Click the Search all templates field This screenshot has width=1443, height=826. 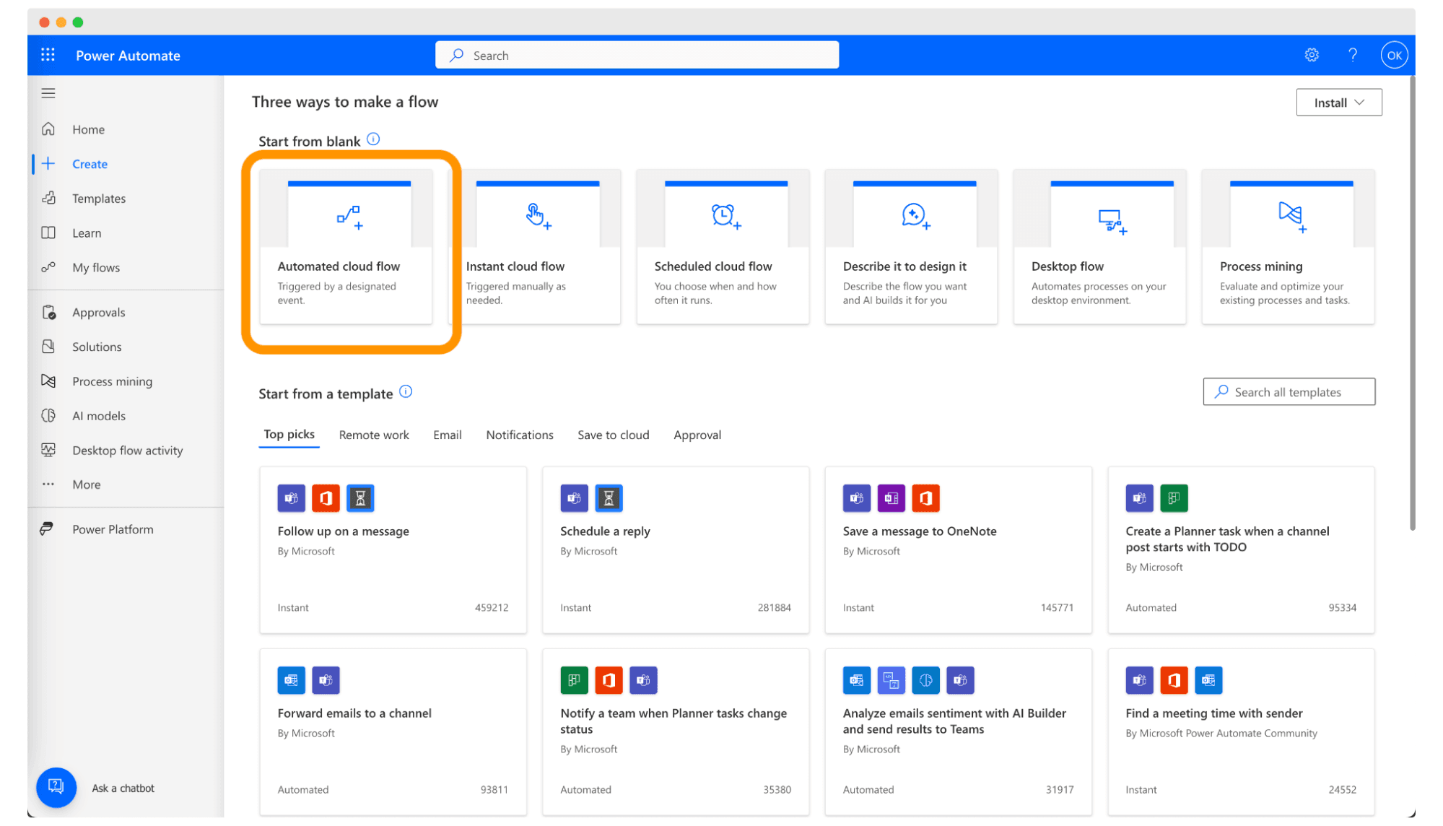tap(1289, 391)
